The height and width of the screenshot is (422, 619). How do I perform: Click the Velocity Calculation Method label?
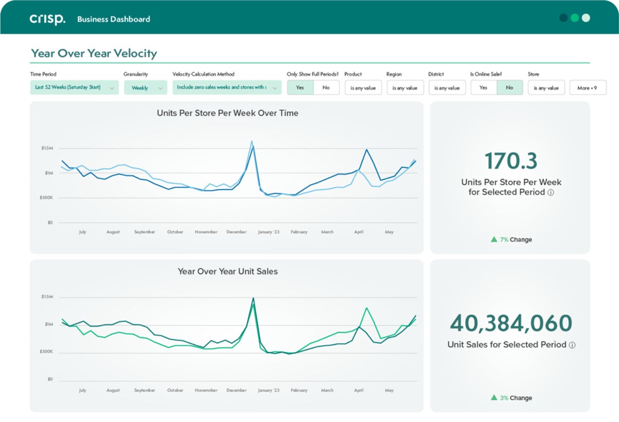(x=203, y=74)
